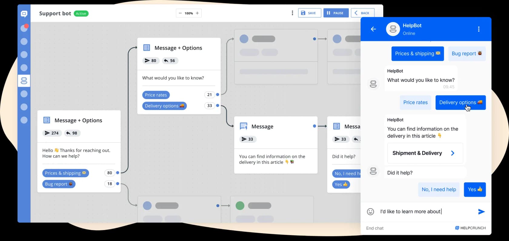Click the 100% zoom level value

click(189, 13)
